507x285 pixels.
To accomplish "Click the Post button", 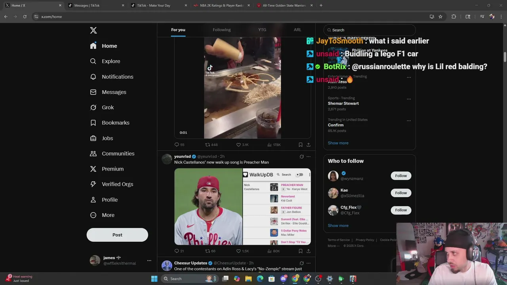I will tap(117, 235).
